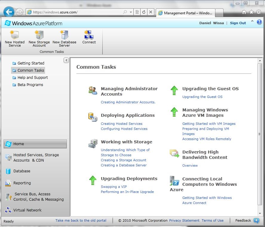265x227 pixels.
Task: Click the New Hosted Service icon
Action: [x=14, y=35]
